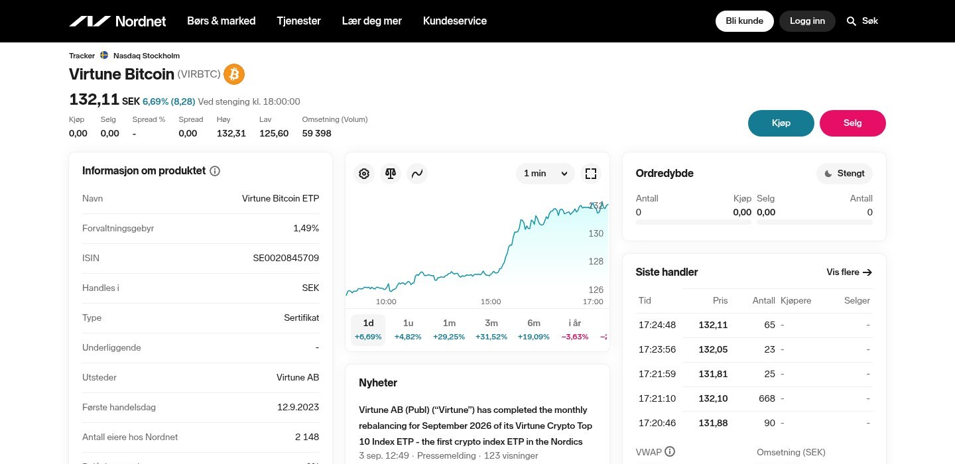
Task: Click the Lav value 125,60
Action: click(274, 133)
